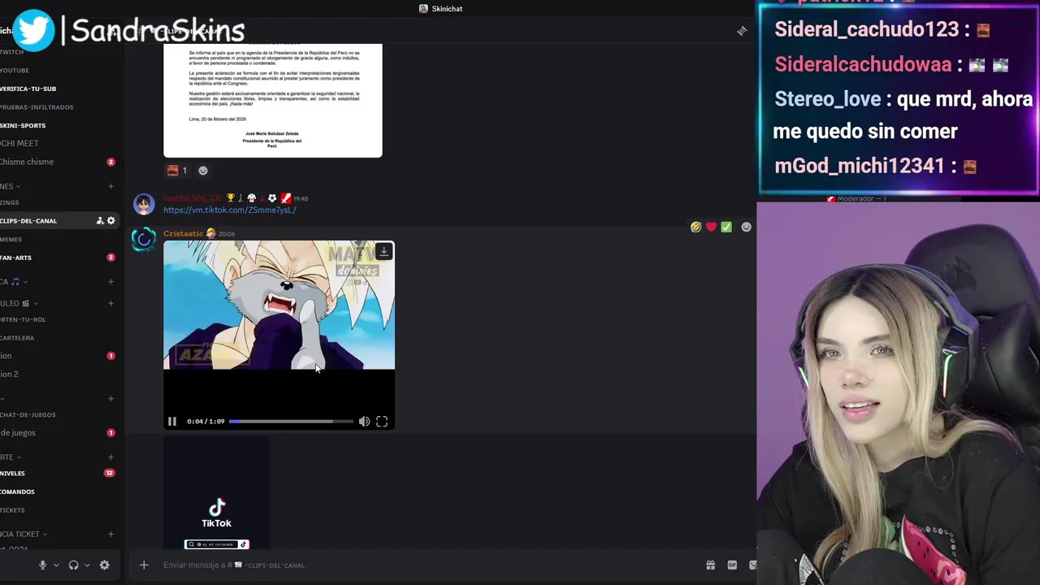Download the video attachment
This screenshot has width=1040, height=585.
[383, 252]
